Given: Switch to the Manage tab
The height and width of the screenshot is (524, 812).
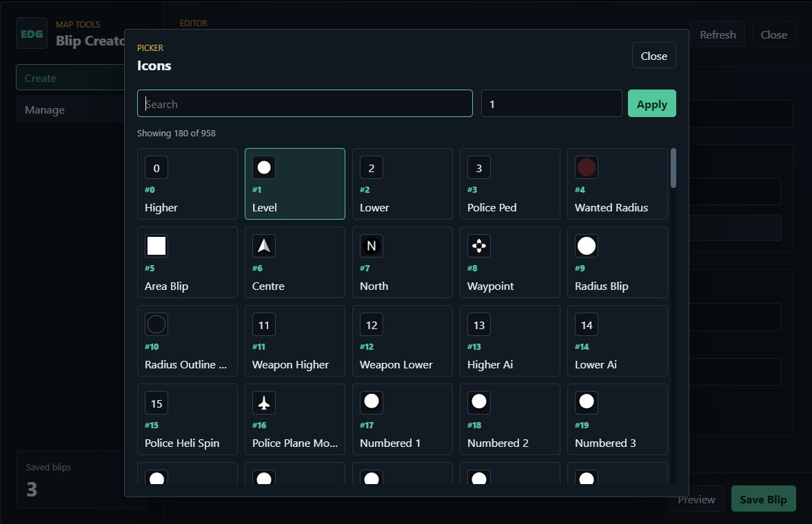Looking at the screenshot, I should click(x=70, y=109).
